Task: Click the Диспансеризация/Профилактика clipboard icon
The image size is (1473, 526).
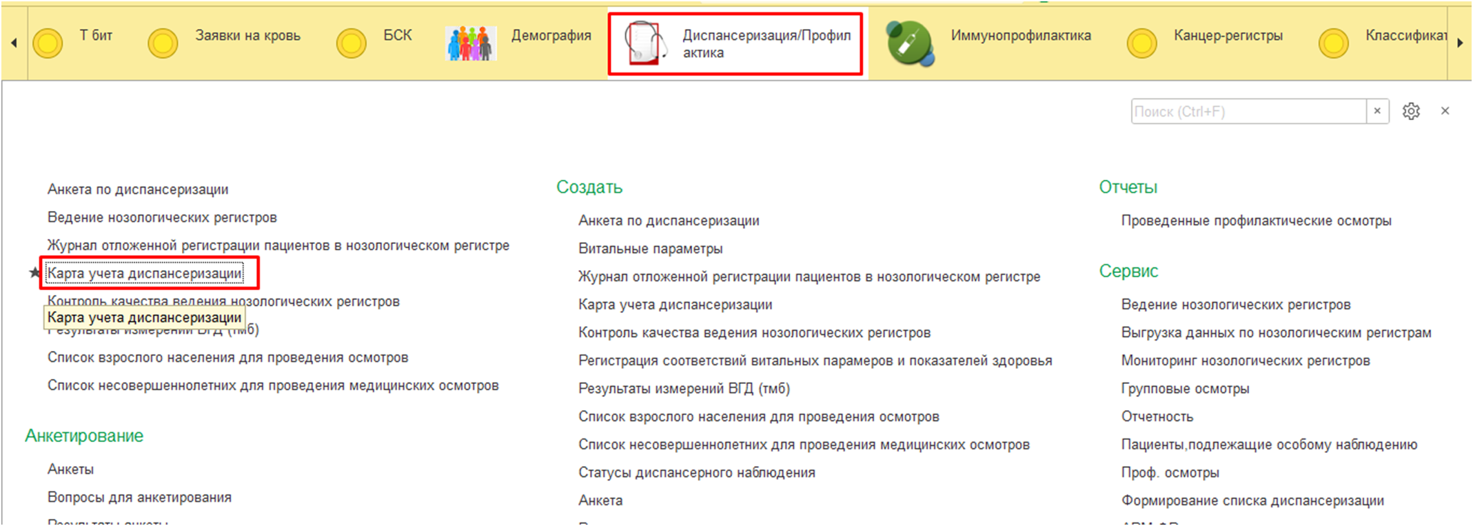Action: pyautogui.click(x=644, y=43)
